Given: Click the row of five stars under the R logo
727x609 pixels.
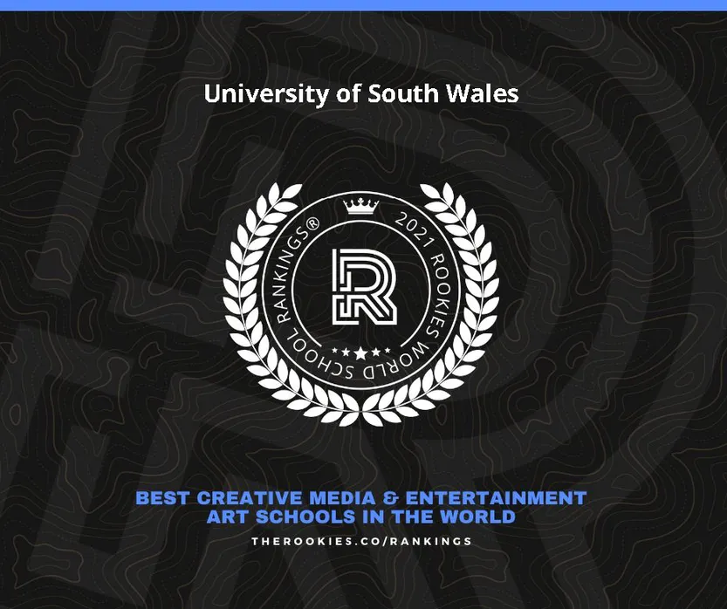Looking at the screenshot, I should click(361, 353).
